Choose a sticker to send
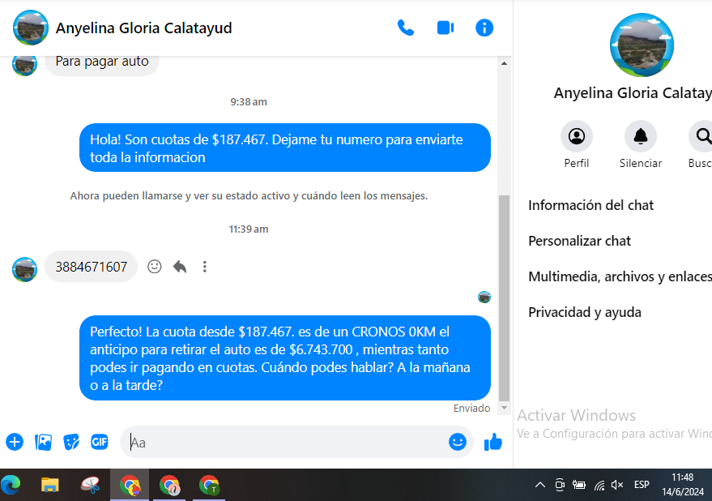The image size is (712, 501). pyautogui.click(x=71, y=442)
